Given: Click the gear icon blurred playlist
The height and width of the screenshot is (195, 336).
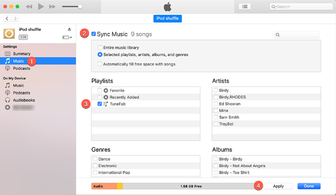Looking at the screenshot, I should tap(7, 107).
